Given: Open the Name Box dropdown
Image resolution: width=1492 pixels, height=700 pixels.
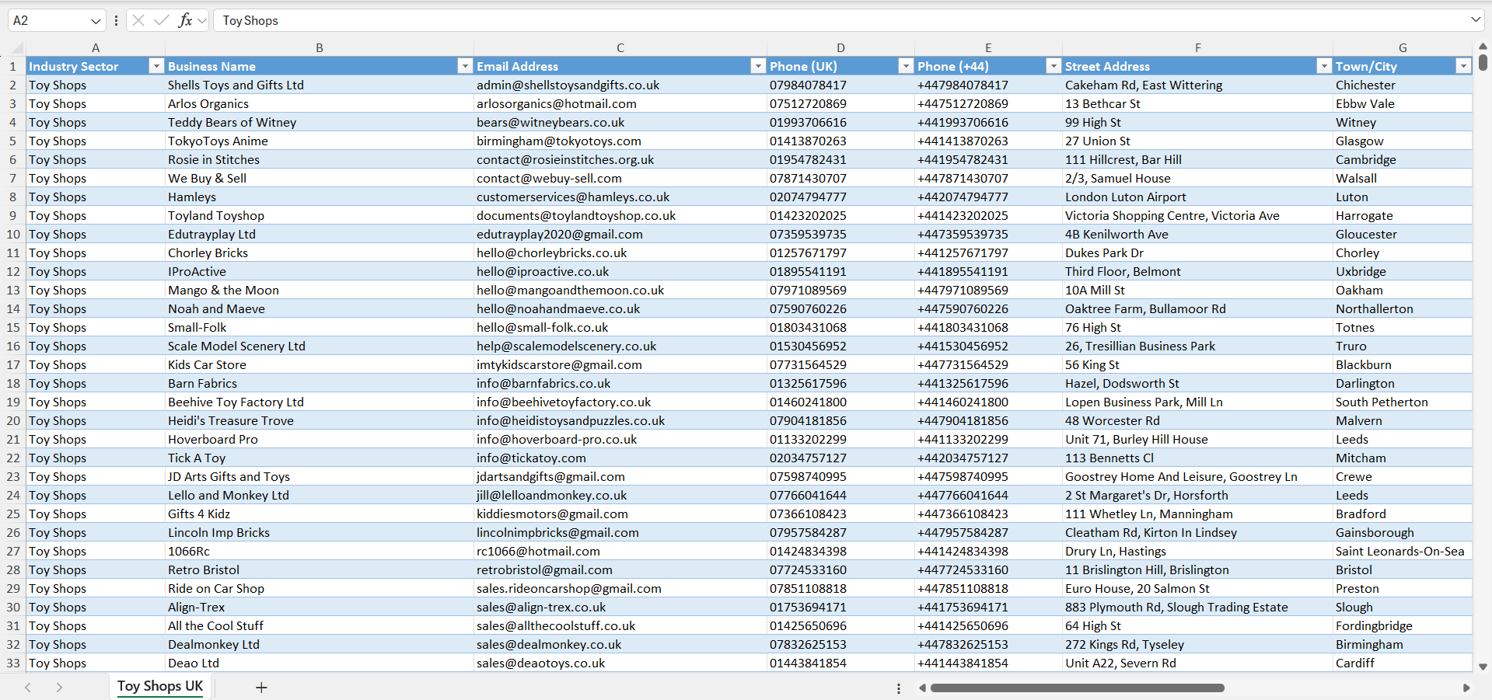Looking at the screenshot, I should 96,21.
